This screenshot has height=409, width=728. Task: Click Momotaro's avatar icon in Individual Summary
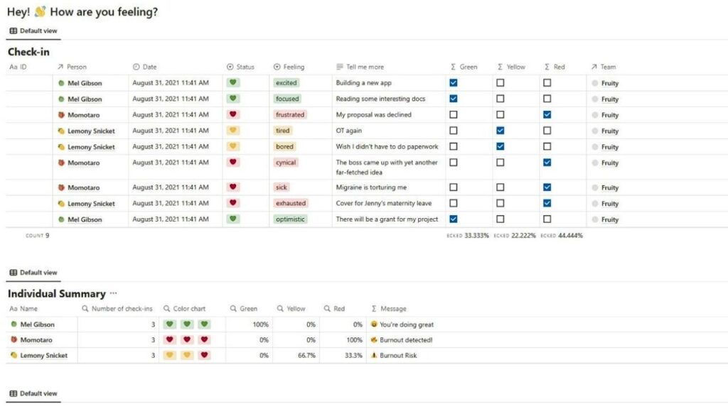point(14,340)
